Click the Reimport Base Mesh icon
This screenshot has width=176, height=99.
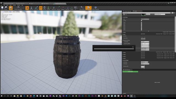(x=18, y=8)
